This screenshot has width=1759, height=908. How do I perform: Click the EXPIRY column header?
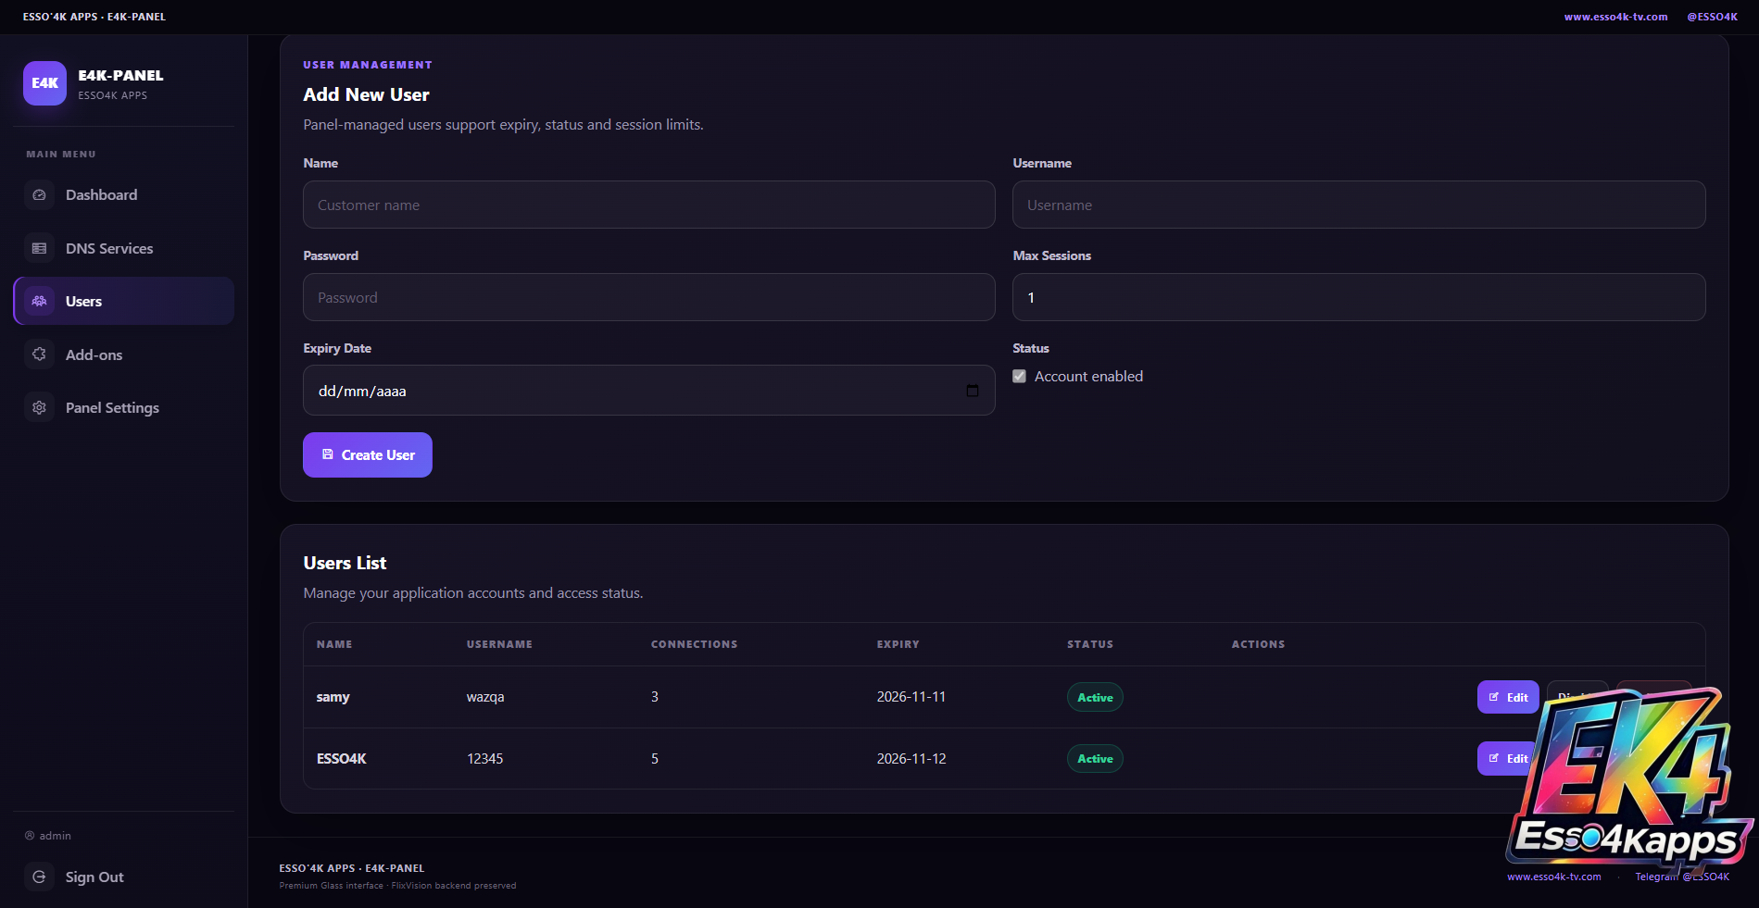pos(898,644)
